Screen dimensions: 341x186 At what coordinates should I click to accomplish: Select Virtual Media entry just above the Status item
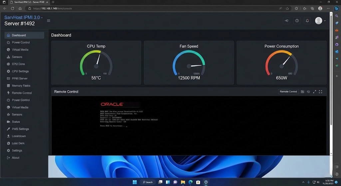[x=24, y=107]
